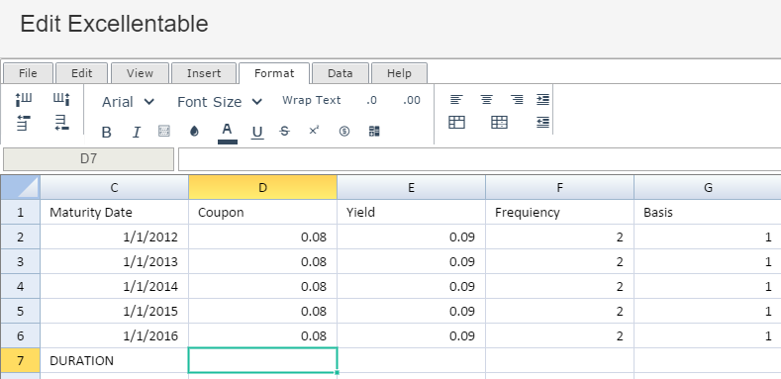
Task: Click the insert column right icon
Action: [x=61, y=99]
